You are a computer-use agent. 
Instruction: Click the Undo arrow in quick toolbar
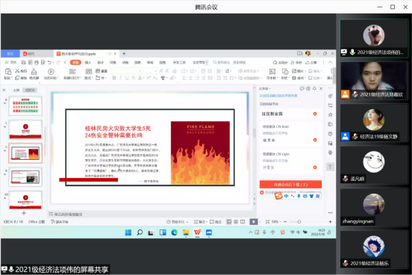tap(49, 62)
